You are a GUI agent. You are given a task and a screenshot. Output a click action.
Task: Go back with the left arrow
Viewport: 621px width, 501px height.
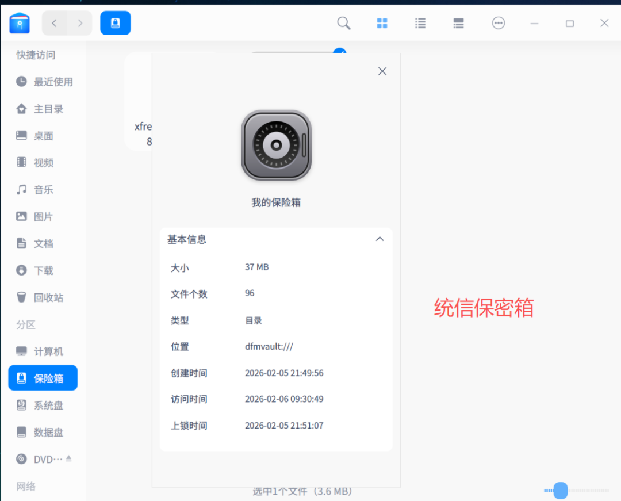(x=54, y=23)
